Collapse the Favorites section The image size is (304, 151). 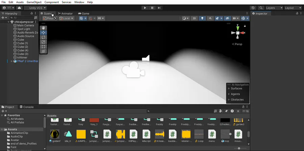point(2,115)
